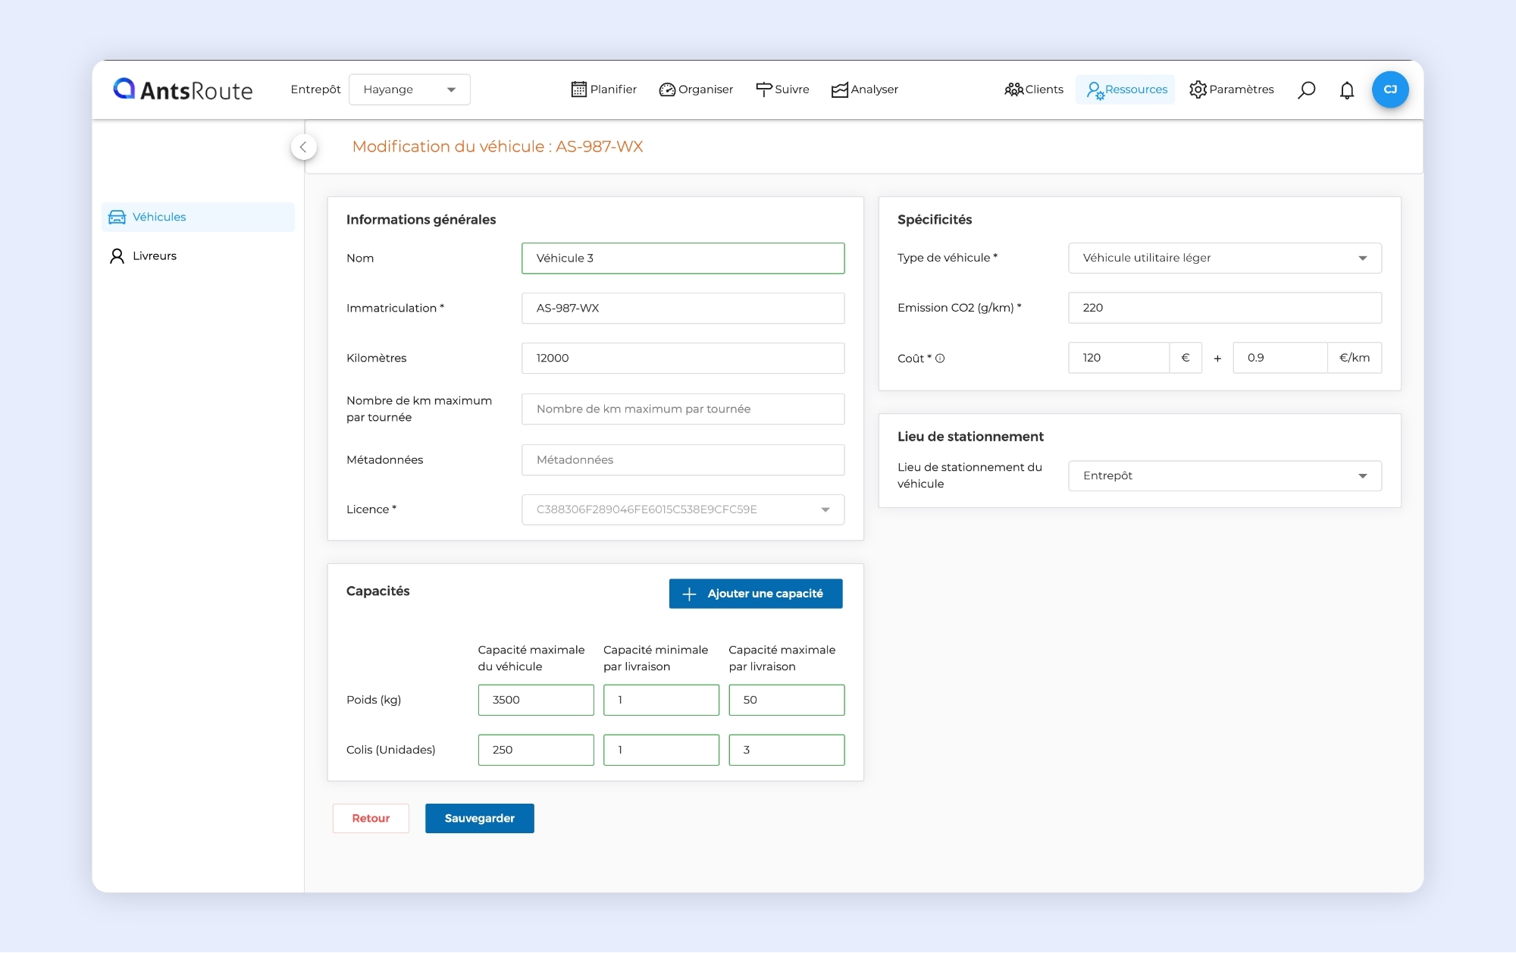This screenshot has height=953, width=1516.
Task: Open the Organiser menu item
Action: pyautogui.click(x=696, y=89)
